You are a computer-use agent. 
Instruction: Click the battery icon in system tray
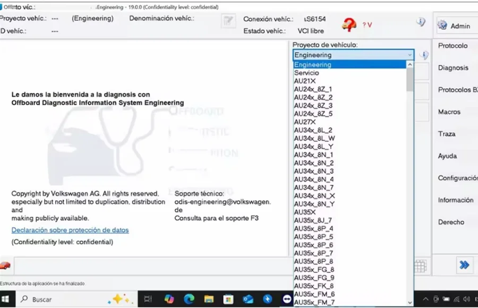(x=446, y=299)
